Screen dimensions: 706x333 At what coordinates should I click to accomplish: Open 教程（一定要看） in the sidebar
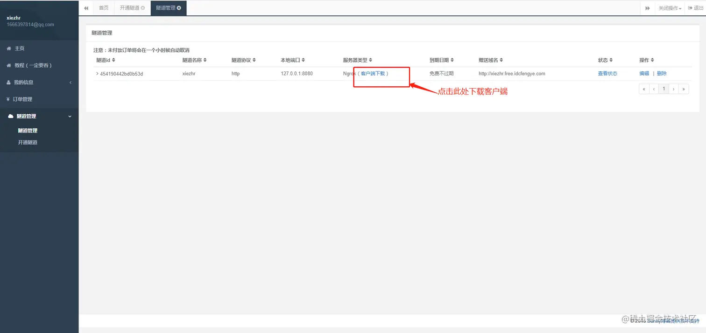click(39, 65)
